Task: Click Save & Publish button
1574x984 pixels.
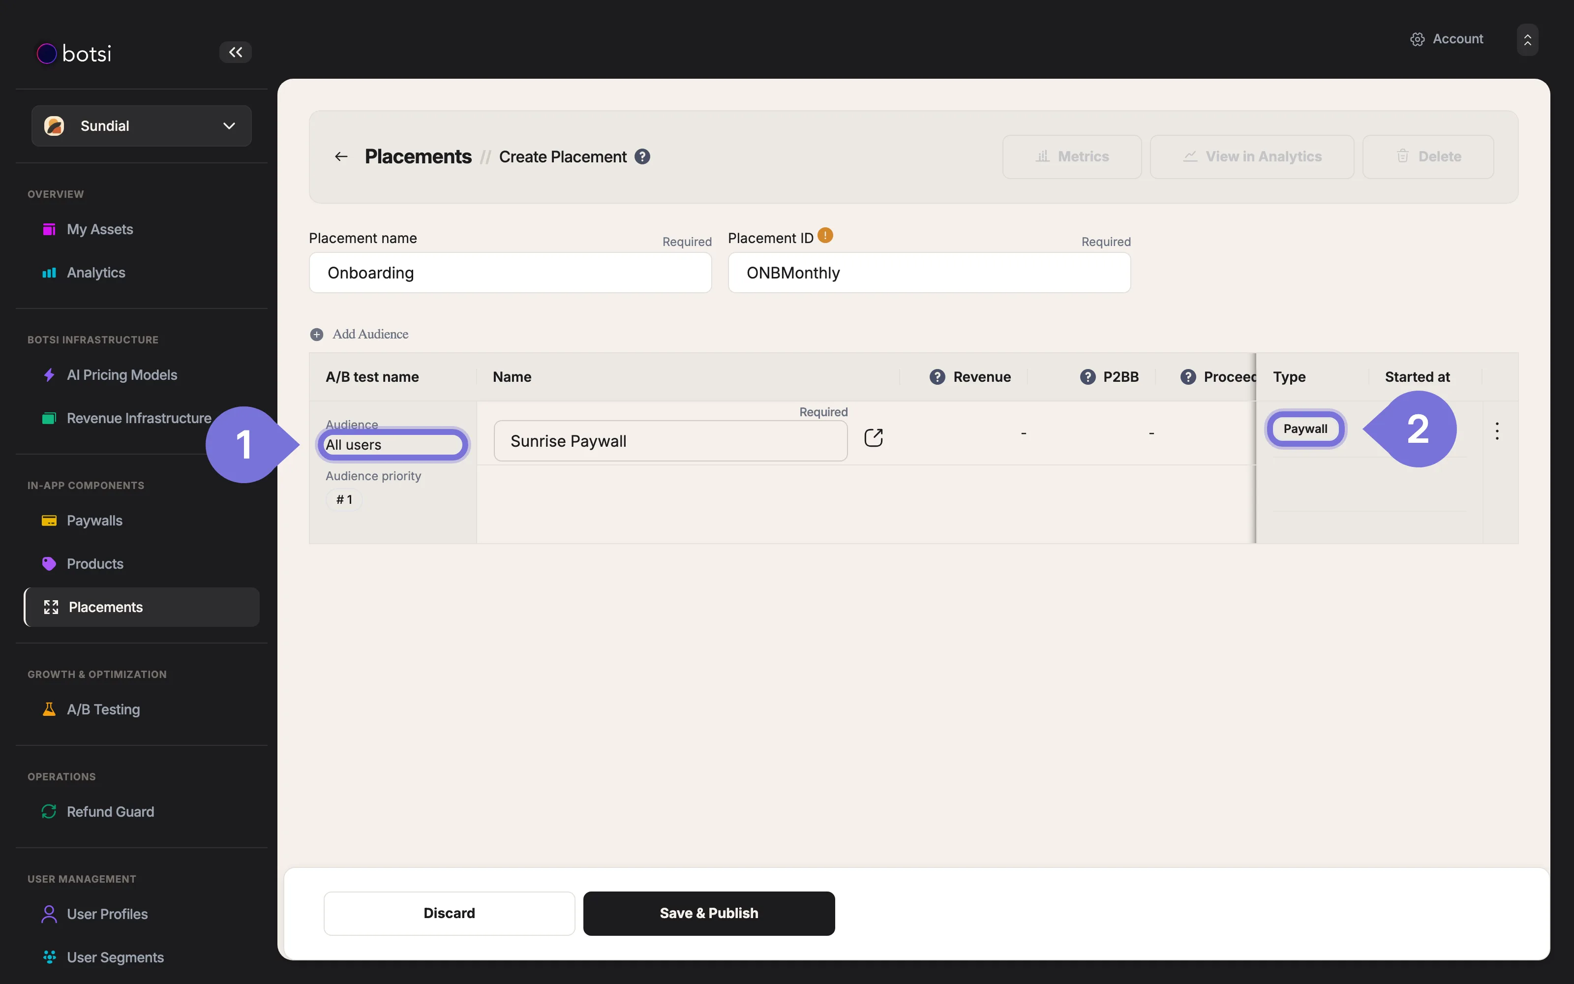Action: (709, 913)
